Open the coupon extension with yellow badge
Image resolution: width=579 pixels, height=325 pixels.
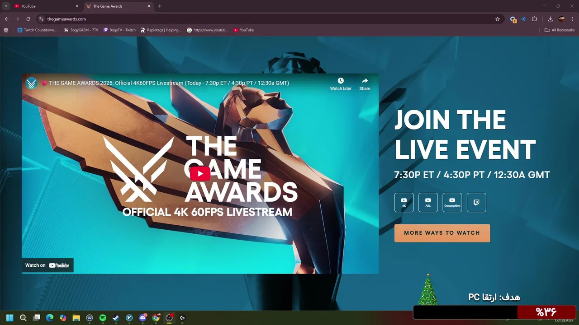click(x=513, y=19)
